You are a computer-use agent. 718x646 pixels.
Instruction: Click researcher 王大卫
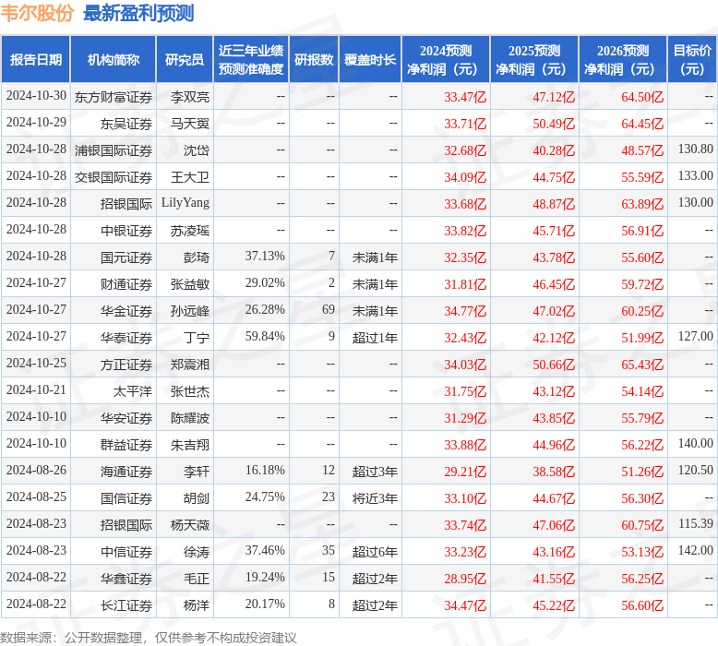(190, 176)
